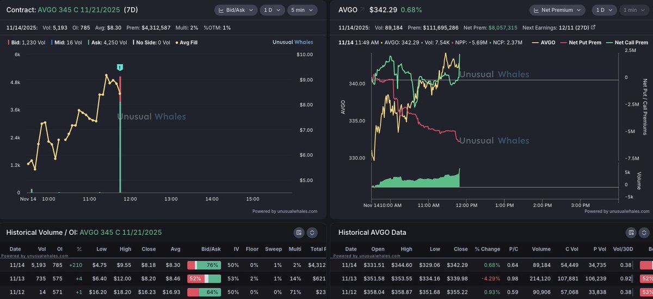Sort by the Vol/30D column header
This screenshot has height=299, width=653.
[623, 249]
